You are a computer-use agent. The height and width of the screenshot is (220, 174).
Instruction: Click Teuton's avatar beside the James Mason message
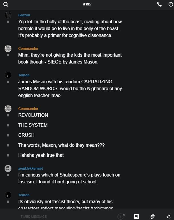coord(8,75)
